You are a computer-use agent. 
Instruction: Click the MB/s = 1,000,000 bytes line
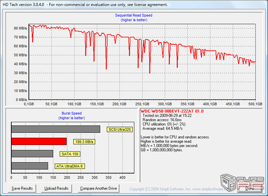169,146
